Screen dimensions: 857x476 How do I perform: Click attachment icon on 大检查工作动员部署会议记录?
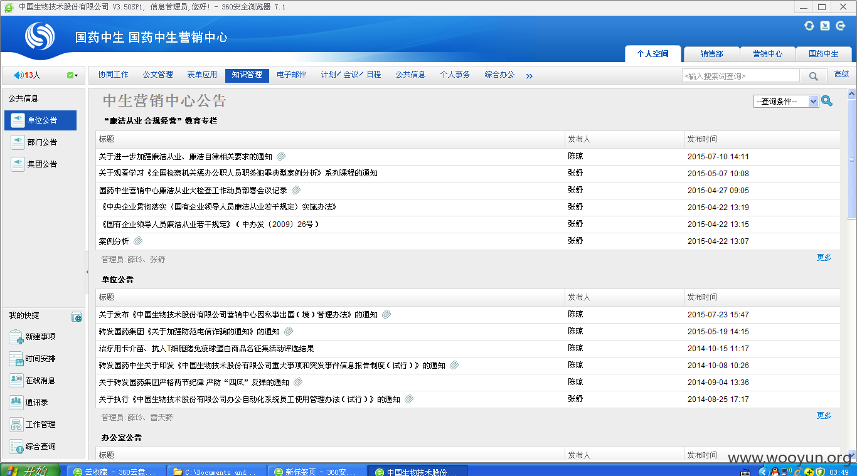click(296, 190)
